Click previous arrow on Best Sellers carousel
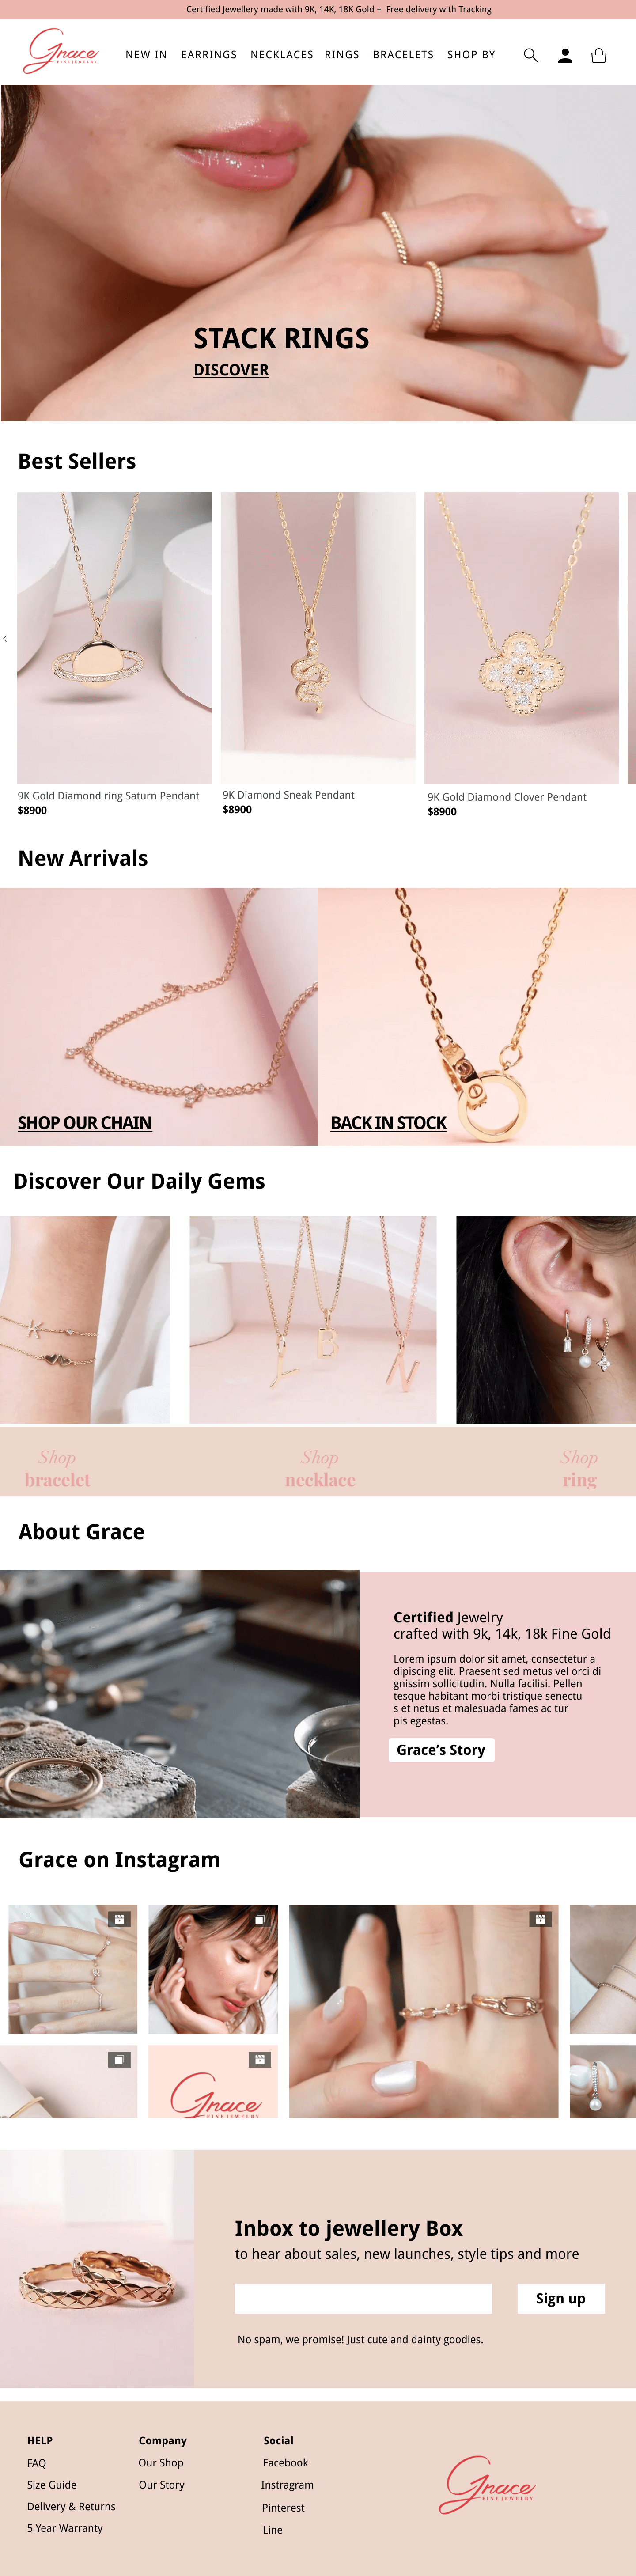 [x=5, y=638]
